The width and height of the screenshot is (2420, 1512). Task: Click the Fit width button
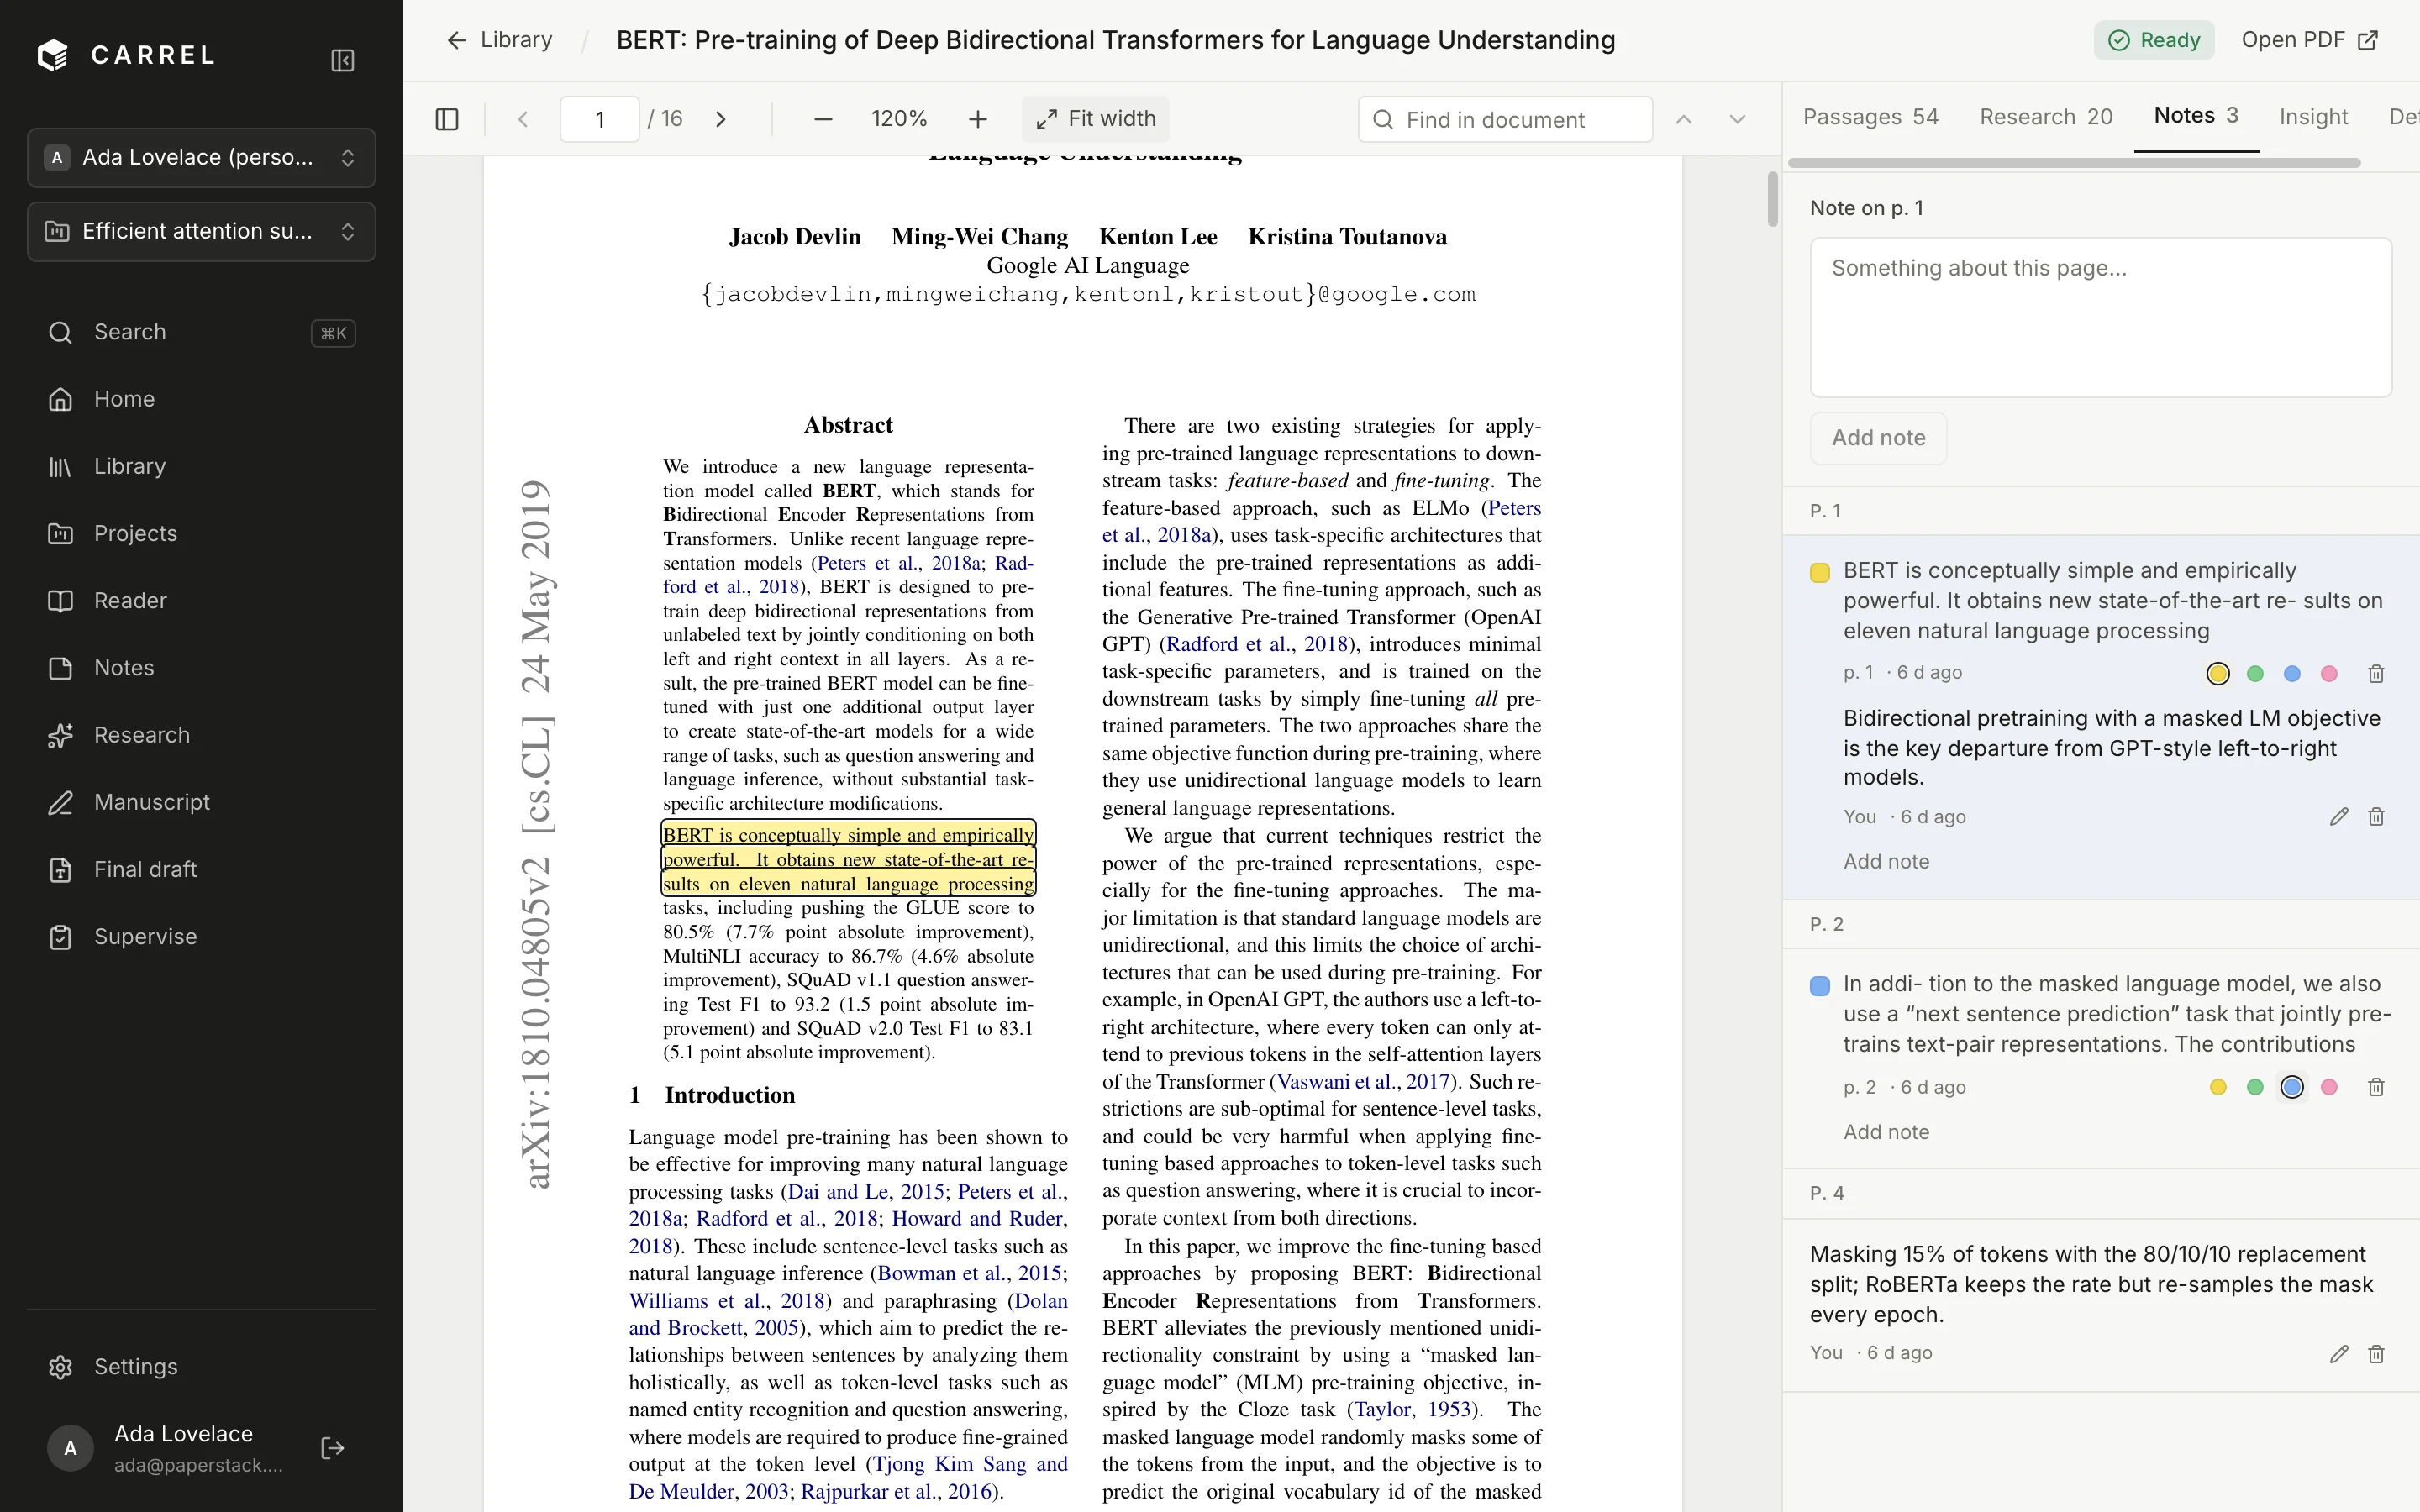1095,119
